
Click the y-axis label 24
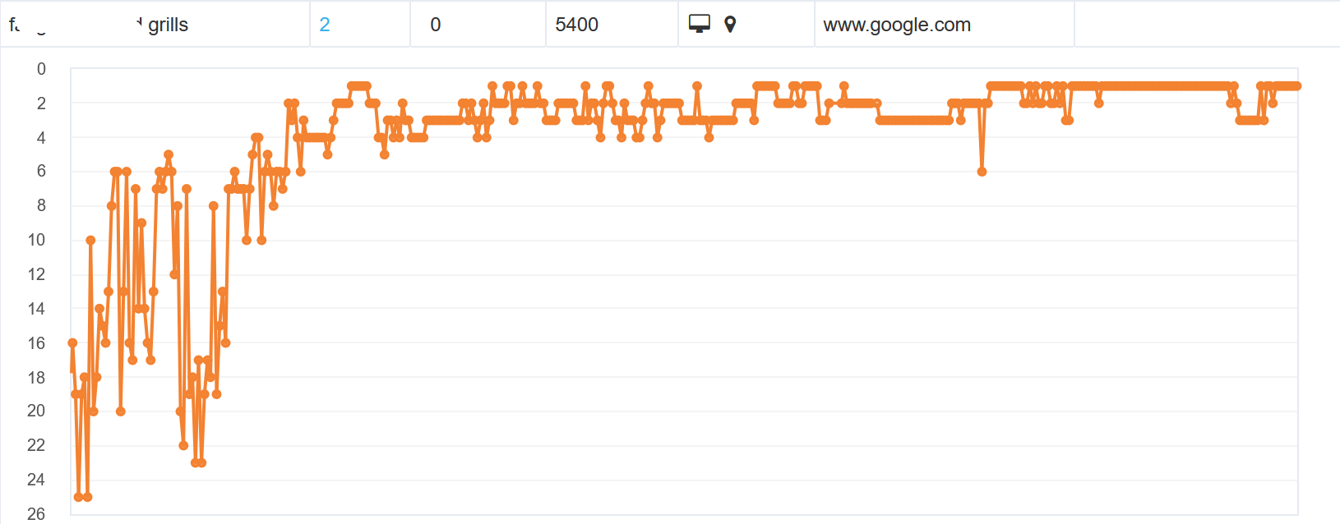coord(36,480)
